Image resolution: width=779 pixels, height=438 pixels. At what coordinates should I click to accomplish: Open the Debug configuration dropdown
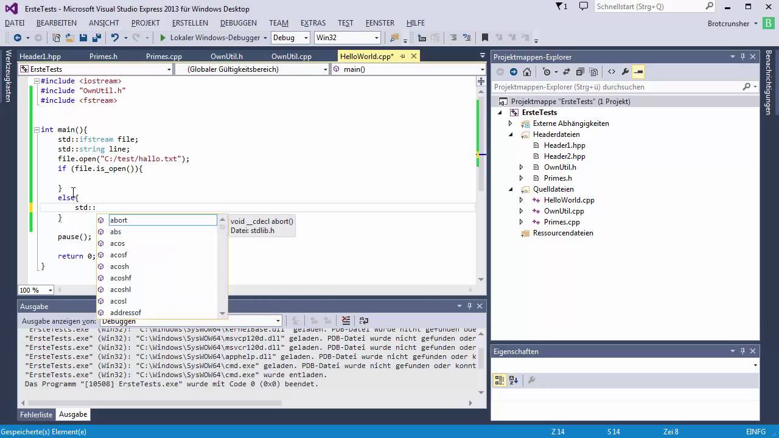290,38
